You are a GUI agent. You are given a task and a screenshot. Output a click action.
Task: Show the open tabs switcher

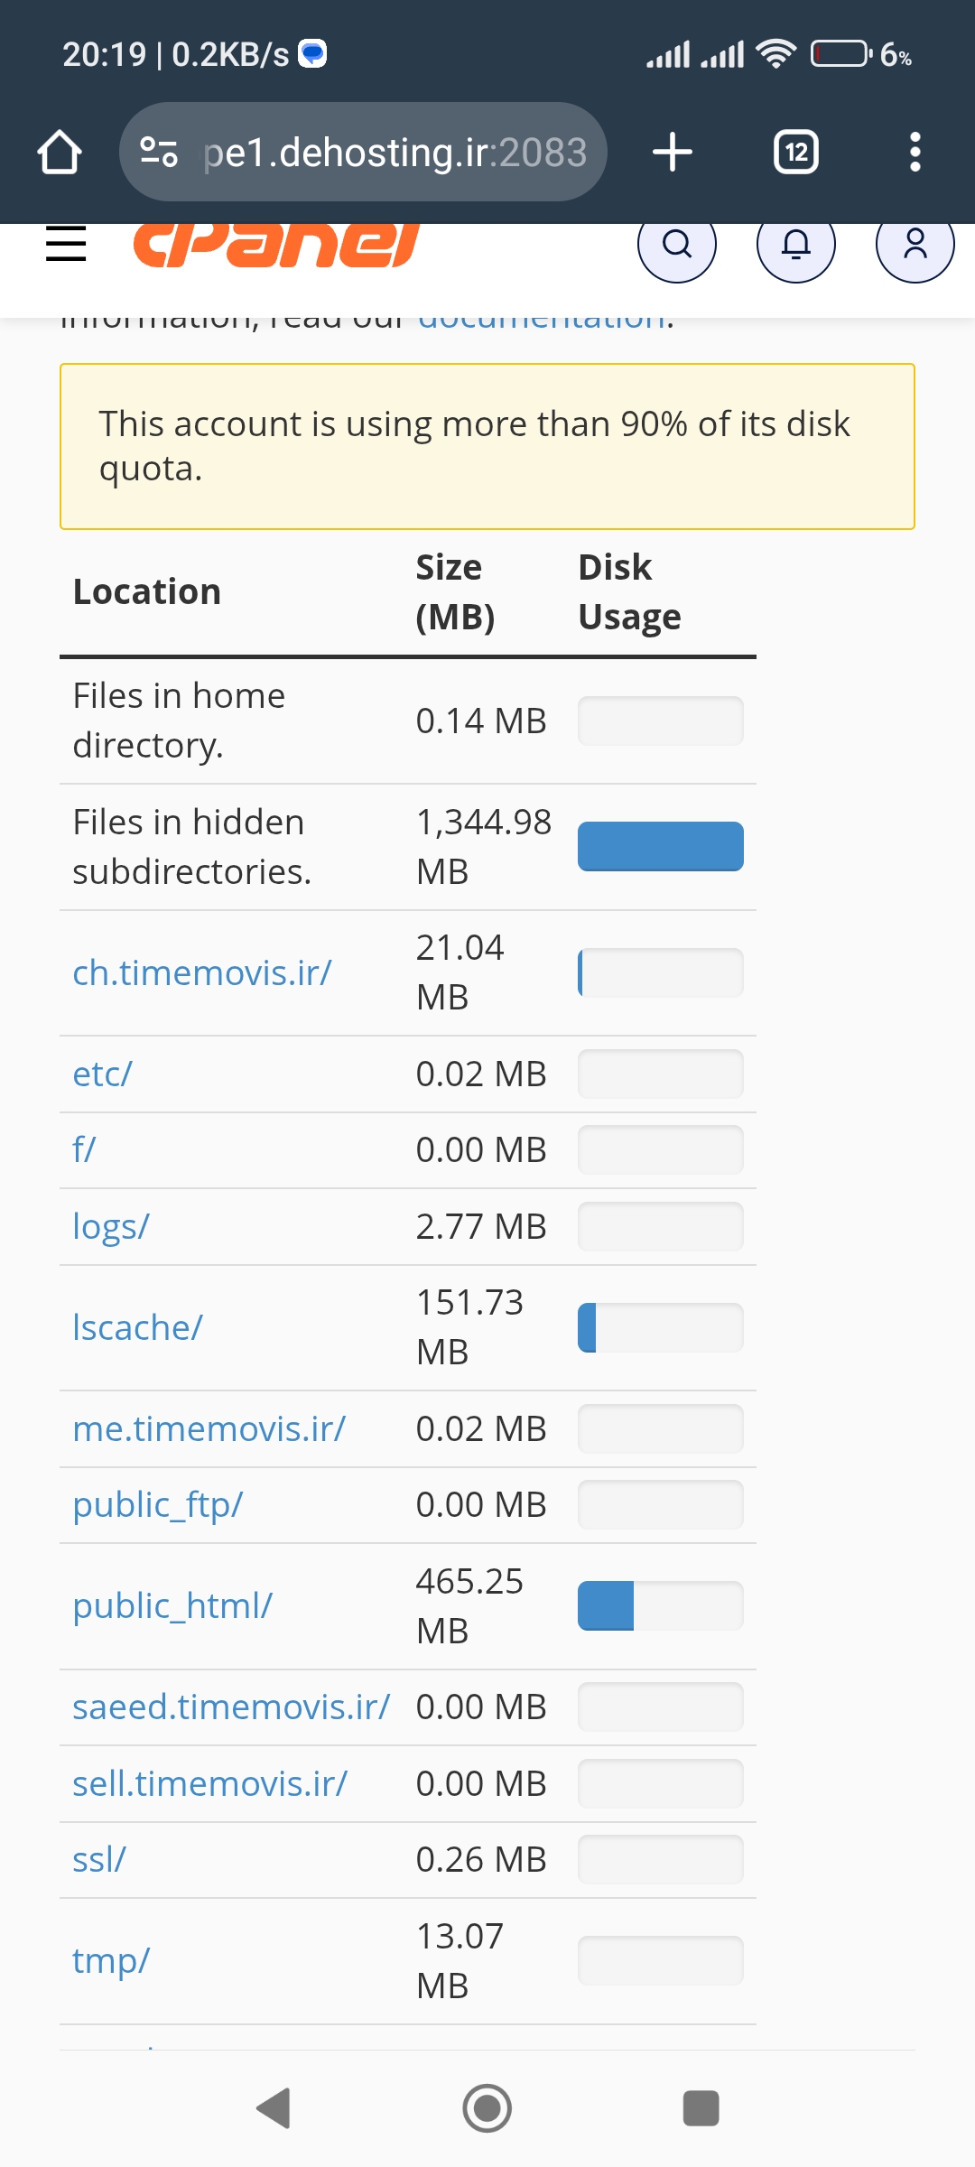pos(796,152)
